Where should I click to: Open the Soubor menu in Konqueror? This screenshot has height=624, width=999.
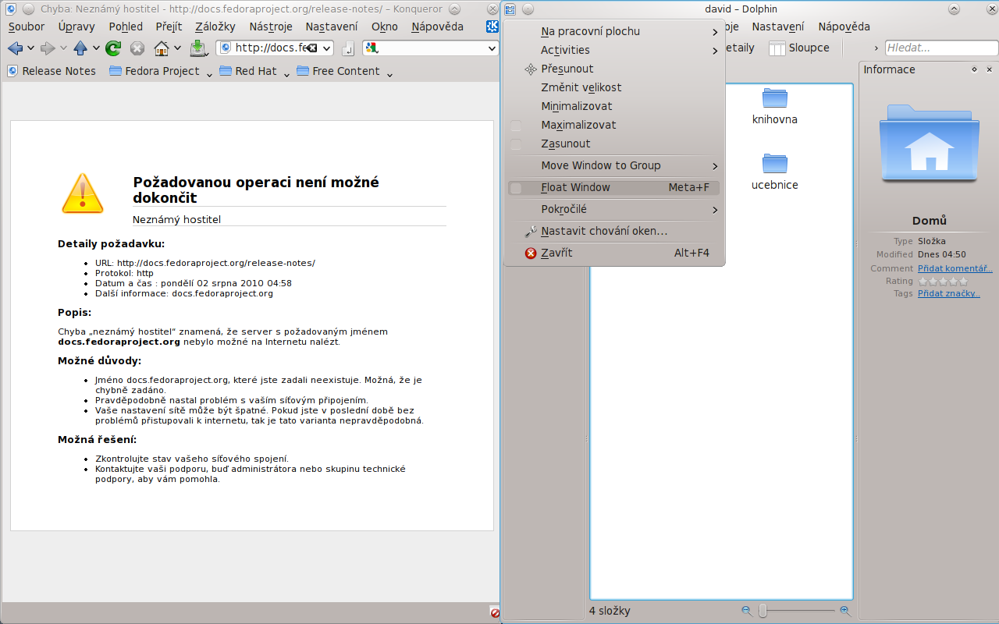27,27
